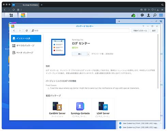
Task: Go back in Package Center
Action: (x=14, y=30)
